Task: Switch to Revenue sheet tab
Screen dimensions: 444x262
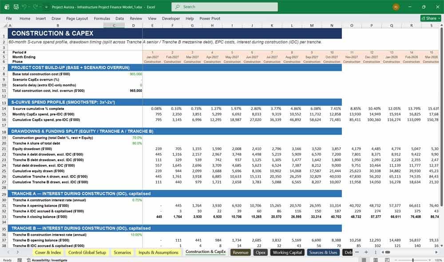Action: coord(240,252)
